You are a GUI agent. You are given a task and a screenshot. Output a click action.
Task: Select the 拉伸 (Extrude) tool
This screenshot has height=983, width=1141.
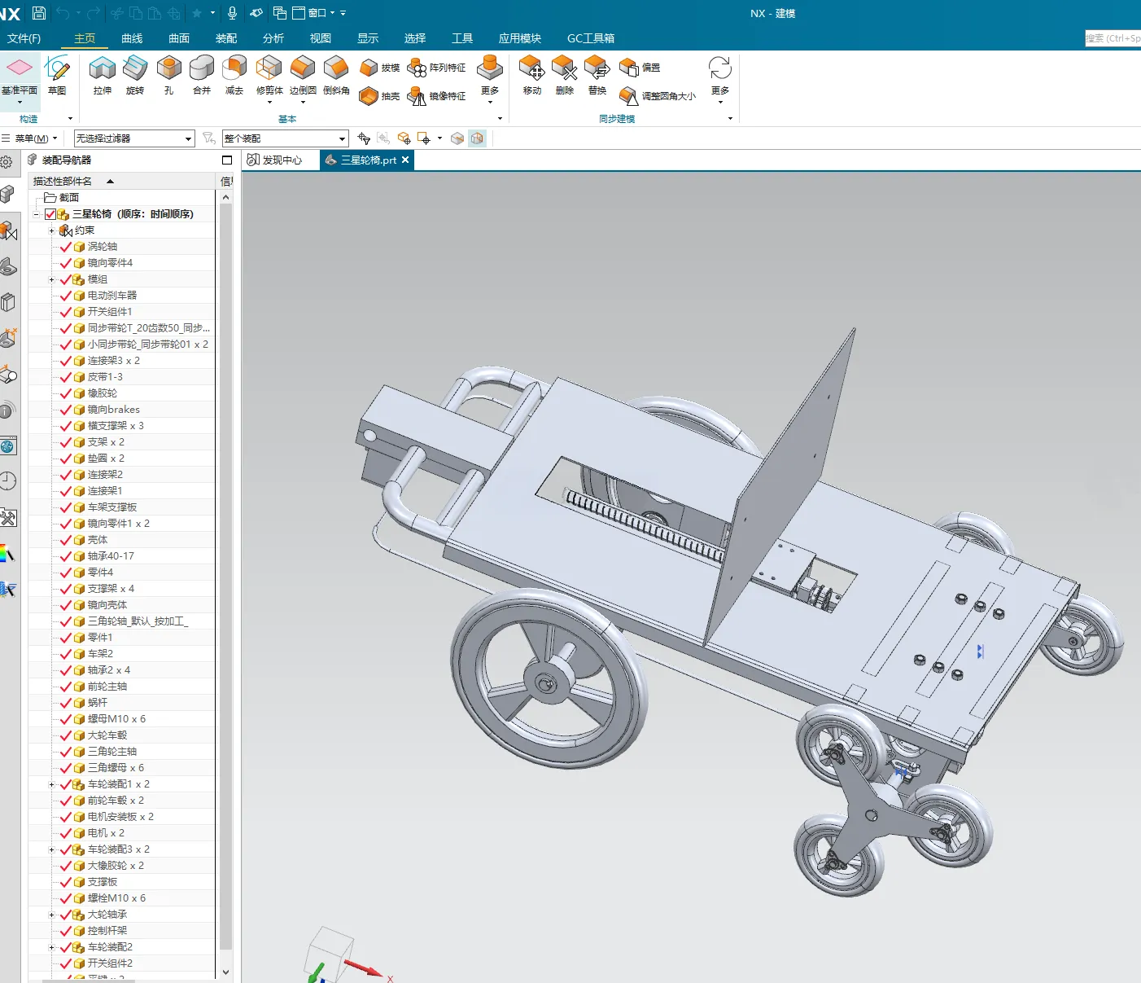(103, 76)
